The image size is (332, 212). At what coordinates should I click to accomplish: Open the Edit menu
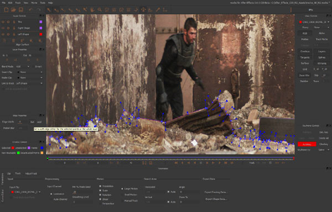(x=10, y=3)
